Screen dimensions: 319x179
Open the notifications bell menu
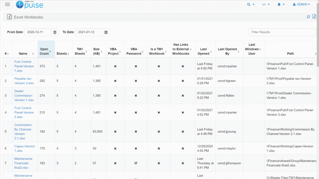[281, 4]
